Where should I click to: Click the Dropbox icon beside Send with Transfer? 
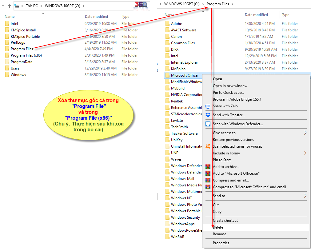click(x=208, y=115)
